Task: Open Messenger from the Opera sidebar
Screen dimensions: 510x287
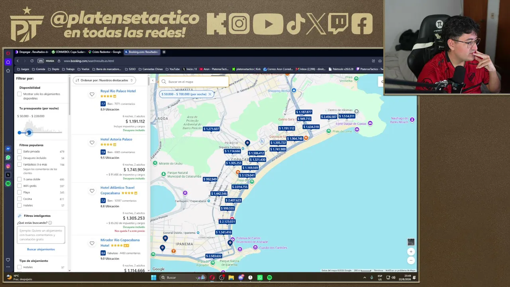Action: coord(8,149)
